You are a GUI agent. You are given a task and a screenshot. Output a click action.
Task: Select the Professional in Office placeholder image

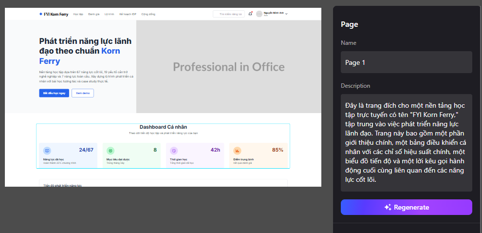[x=229, y=66]
